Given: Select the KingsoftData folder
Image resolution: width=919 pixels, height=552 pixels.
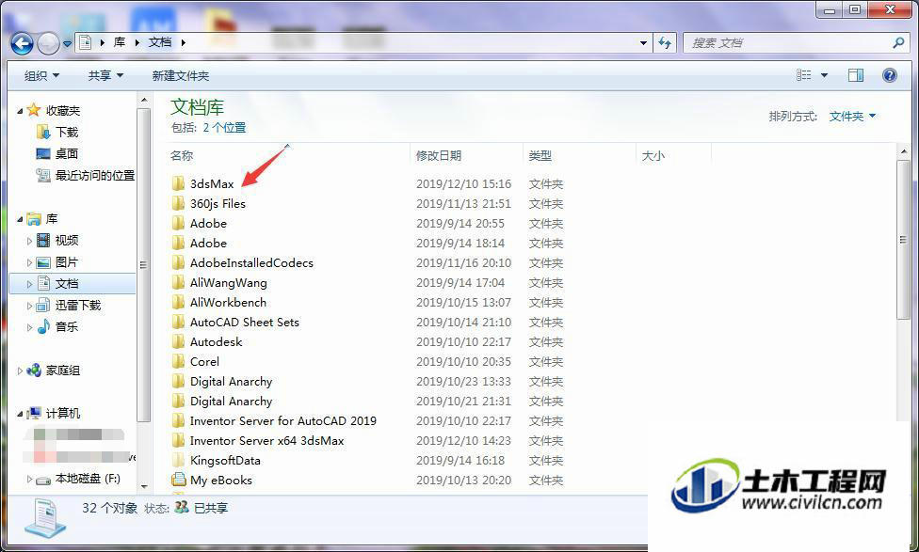Looking at the screenshot, I should pyautogui.click(x=225, y=461).
